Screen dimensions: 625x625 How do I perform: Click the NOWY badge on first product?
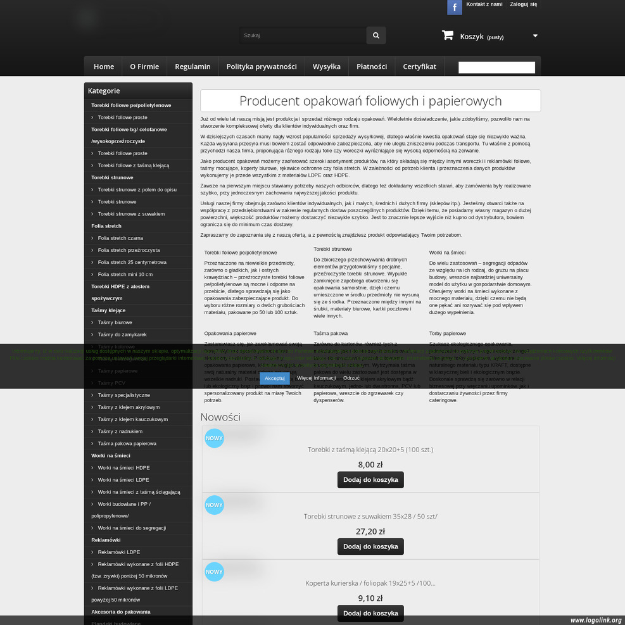point(214,438)
